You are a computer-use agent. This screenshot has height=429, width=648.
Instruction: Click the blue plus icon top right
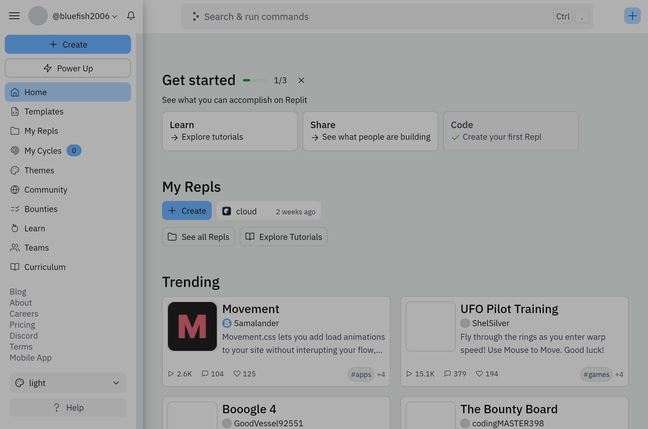pyautogui.click(x=632, y=16)
